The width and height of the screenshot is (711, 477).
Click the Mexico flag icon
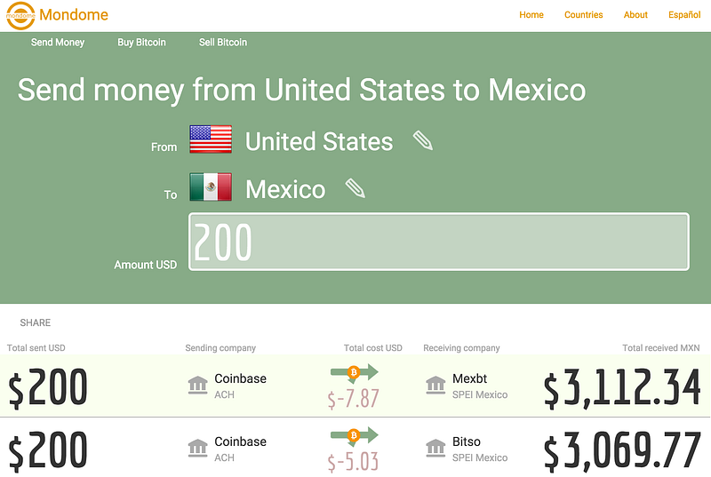211,187
